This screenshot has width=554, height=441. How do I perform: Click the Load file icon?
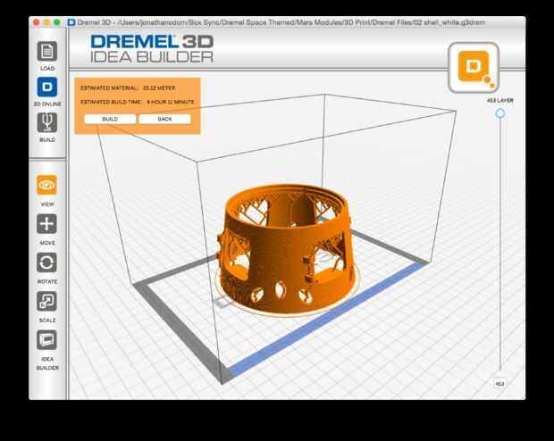[x=47, y=51]
